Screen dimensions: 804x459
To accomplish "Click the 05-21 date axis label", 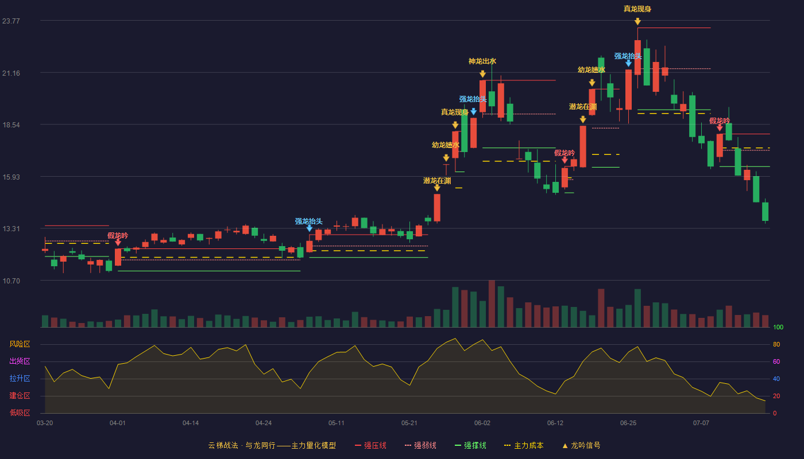I will [x=409, y=423].
